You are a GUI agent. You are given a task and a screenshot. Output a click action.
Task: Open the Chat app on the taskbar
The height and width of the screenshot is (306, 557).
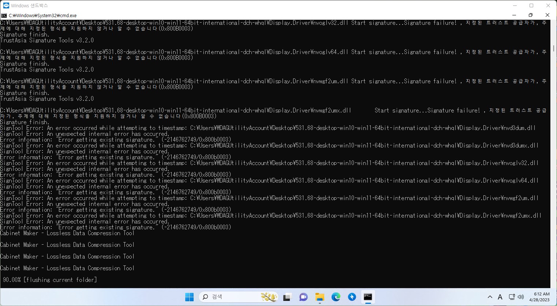[303, 297]
